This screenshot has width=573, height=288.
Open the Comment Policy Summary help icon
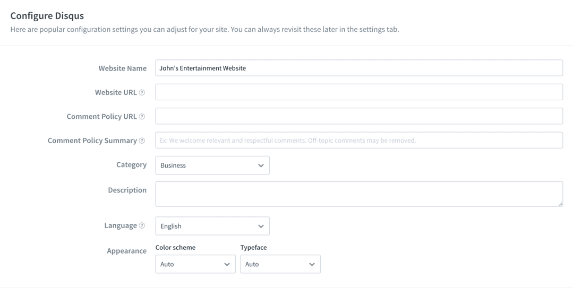[142, 141]
